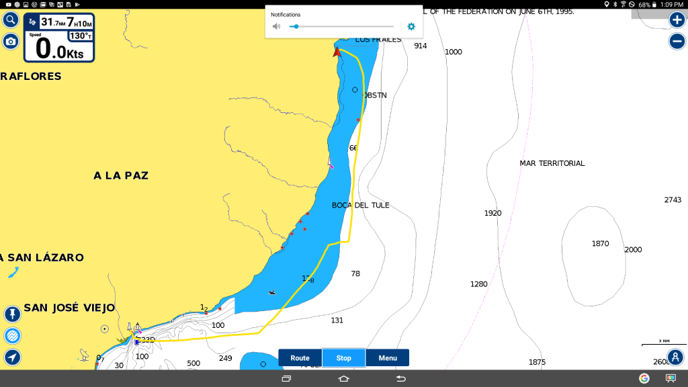Tap the camera icon below search
Image resolution: width=688 pixels, height=387 pixels.
(x=11, y=42)
